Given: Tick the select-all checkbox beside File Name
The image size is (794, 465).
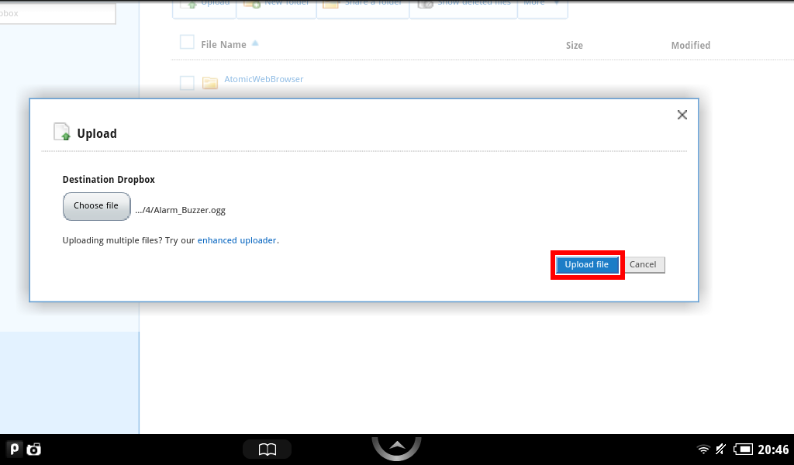Looking at the screenshot, I should click(187, 43).
